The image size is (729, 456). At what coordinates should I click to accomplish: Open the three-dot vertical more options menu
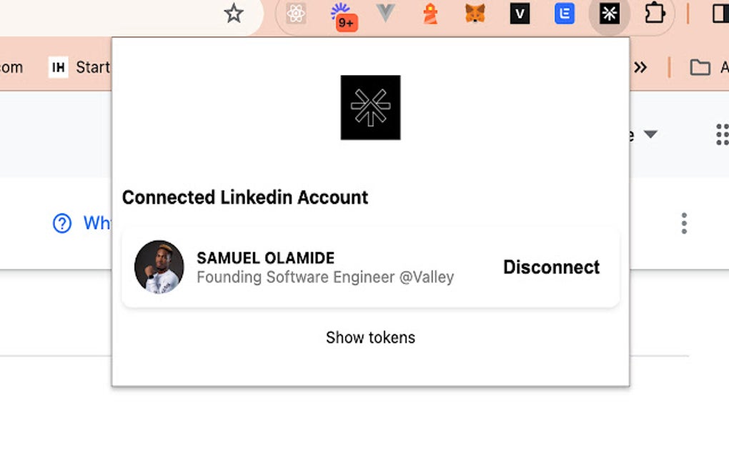click(684, 223)
